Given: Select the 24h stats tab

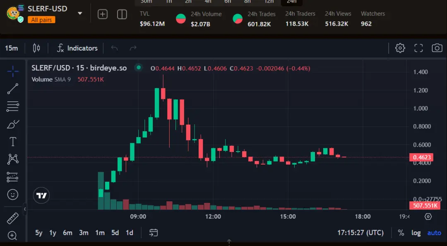Looking at the screenshot, I should click(292, 2).
